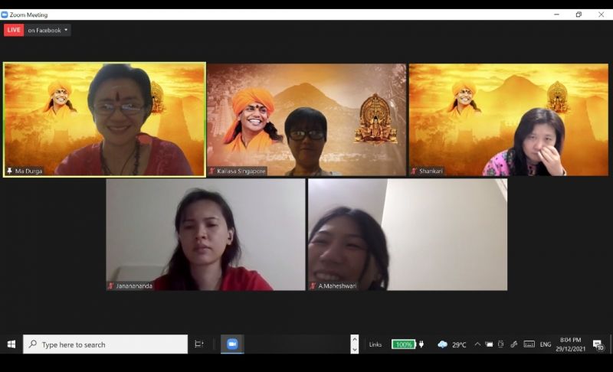
Task: Open the 'on Facebook' live stream dropdown
Action: (x=48, y=30)
